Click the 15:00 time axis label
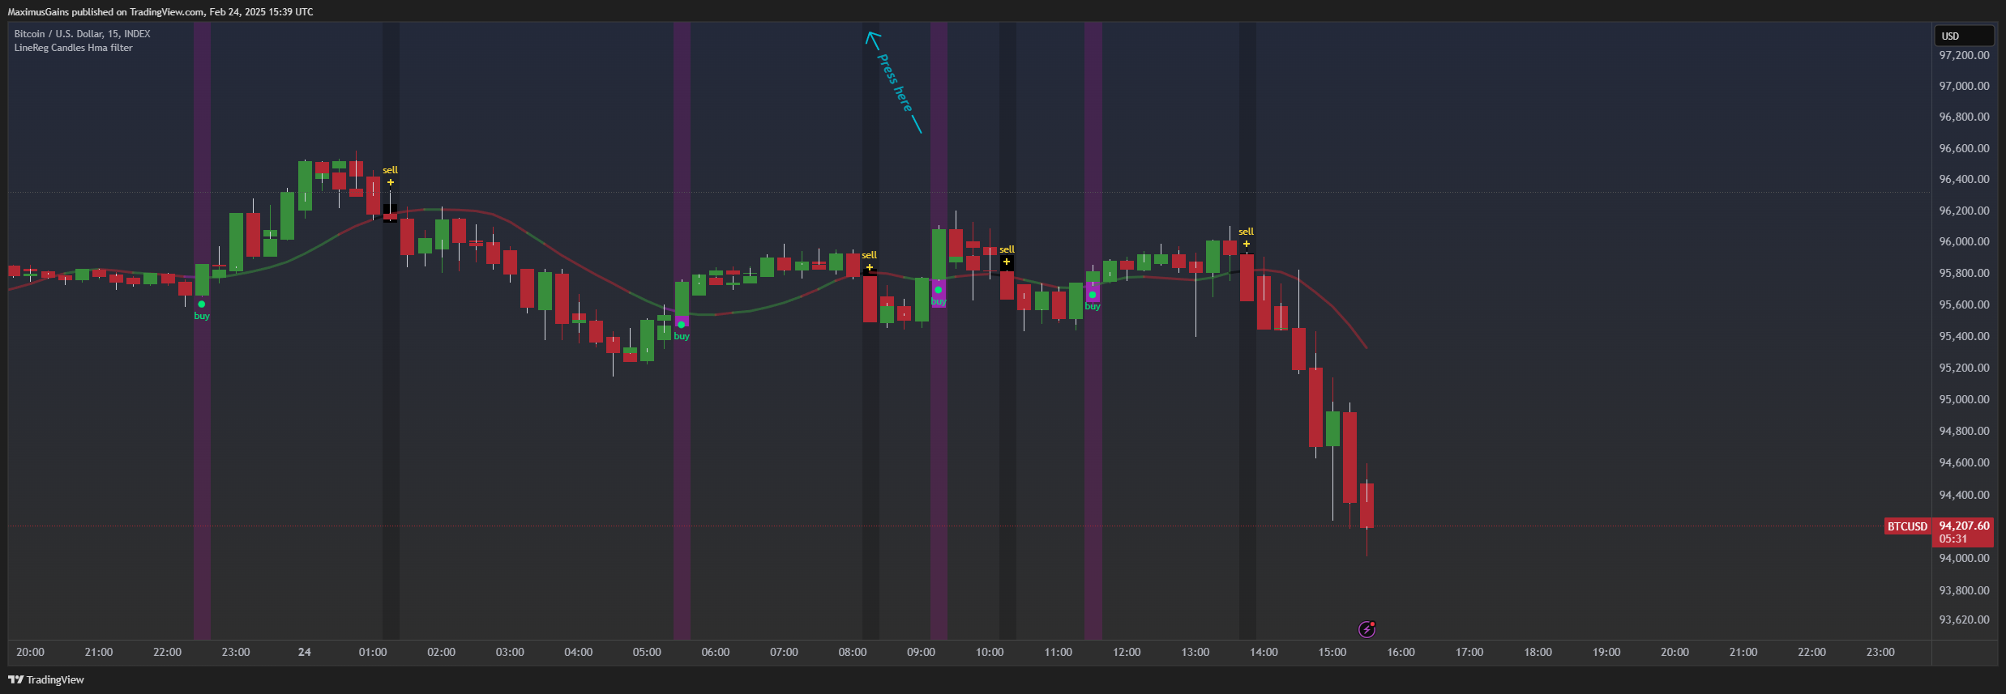 pos(1332,652)
